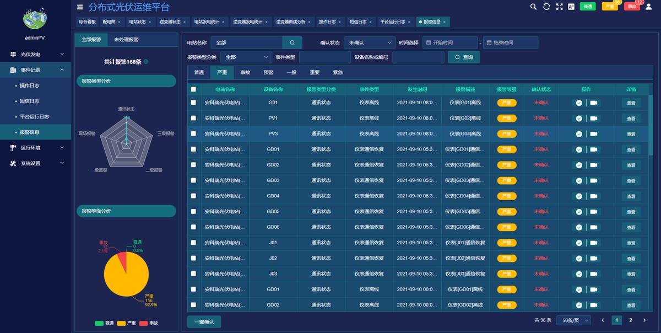
Task: Check the checkbox on the GD01 row
Action: [x=193, y=149]
